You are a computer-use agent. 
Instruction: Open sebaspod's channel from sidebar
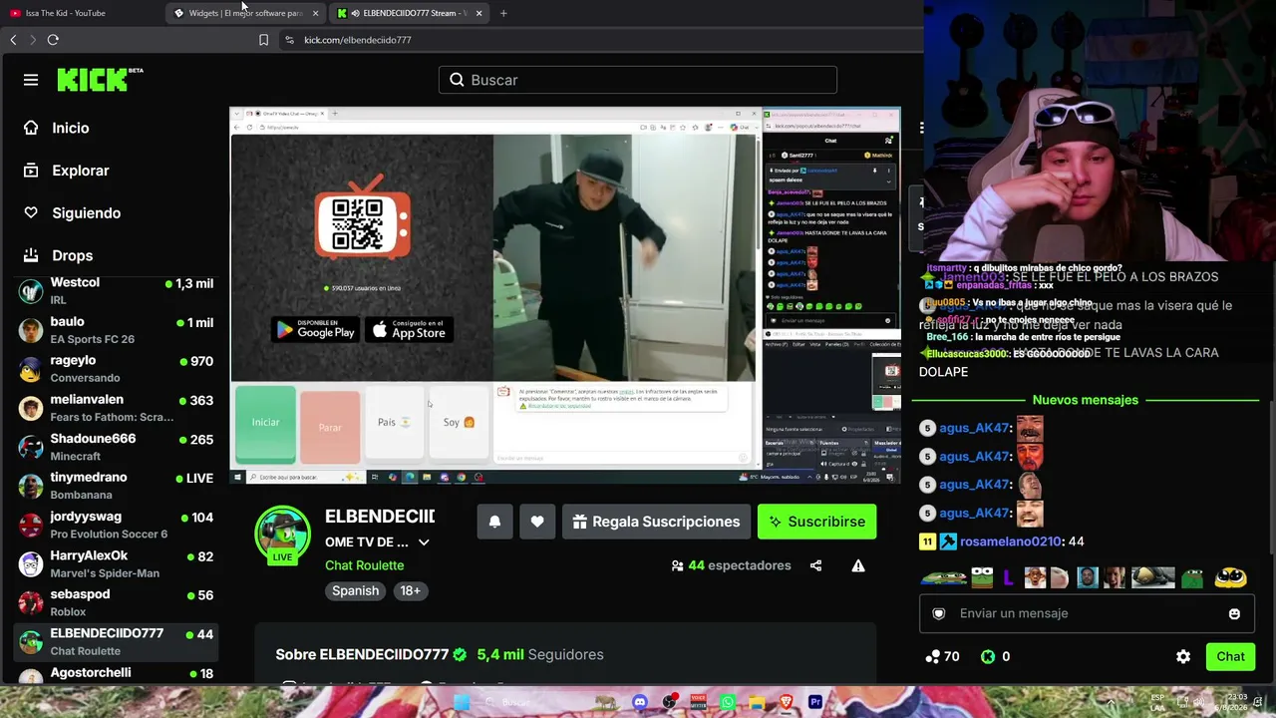[117, 602]
